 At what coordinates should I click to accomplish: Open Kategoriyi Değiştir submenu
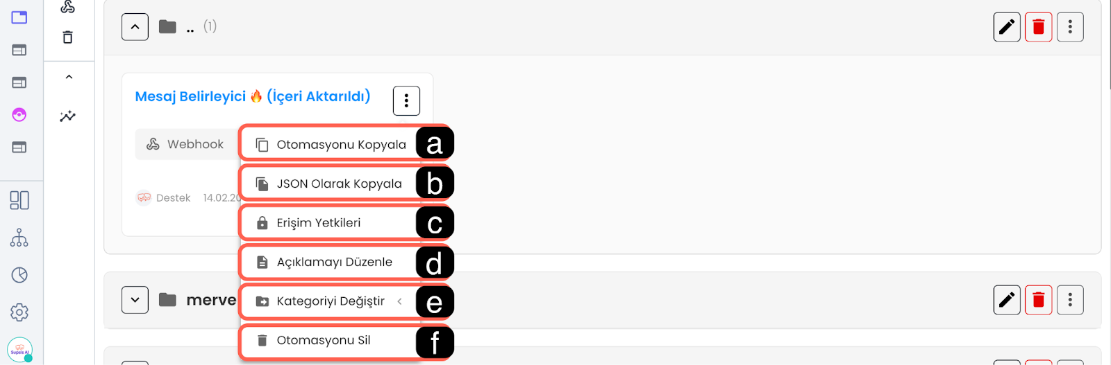coord(331,301)
